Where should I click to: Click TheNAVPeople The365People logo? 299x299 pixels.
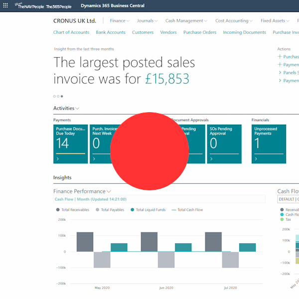point(43,6)
